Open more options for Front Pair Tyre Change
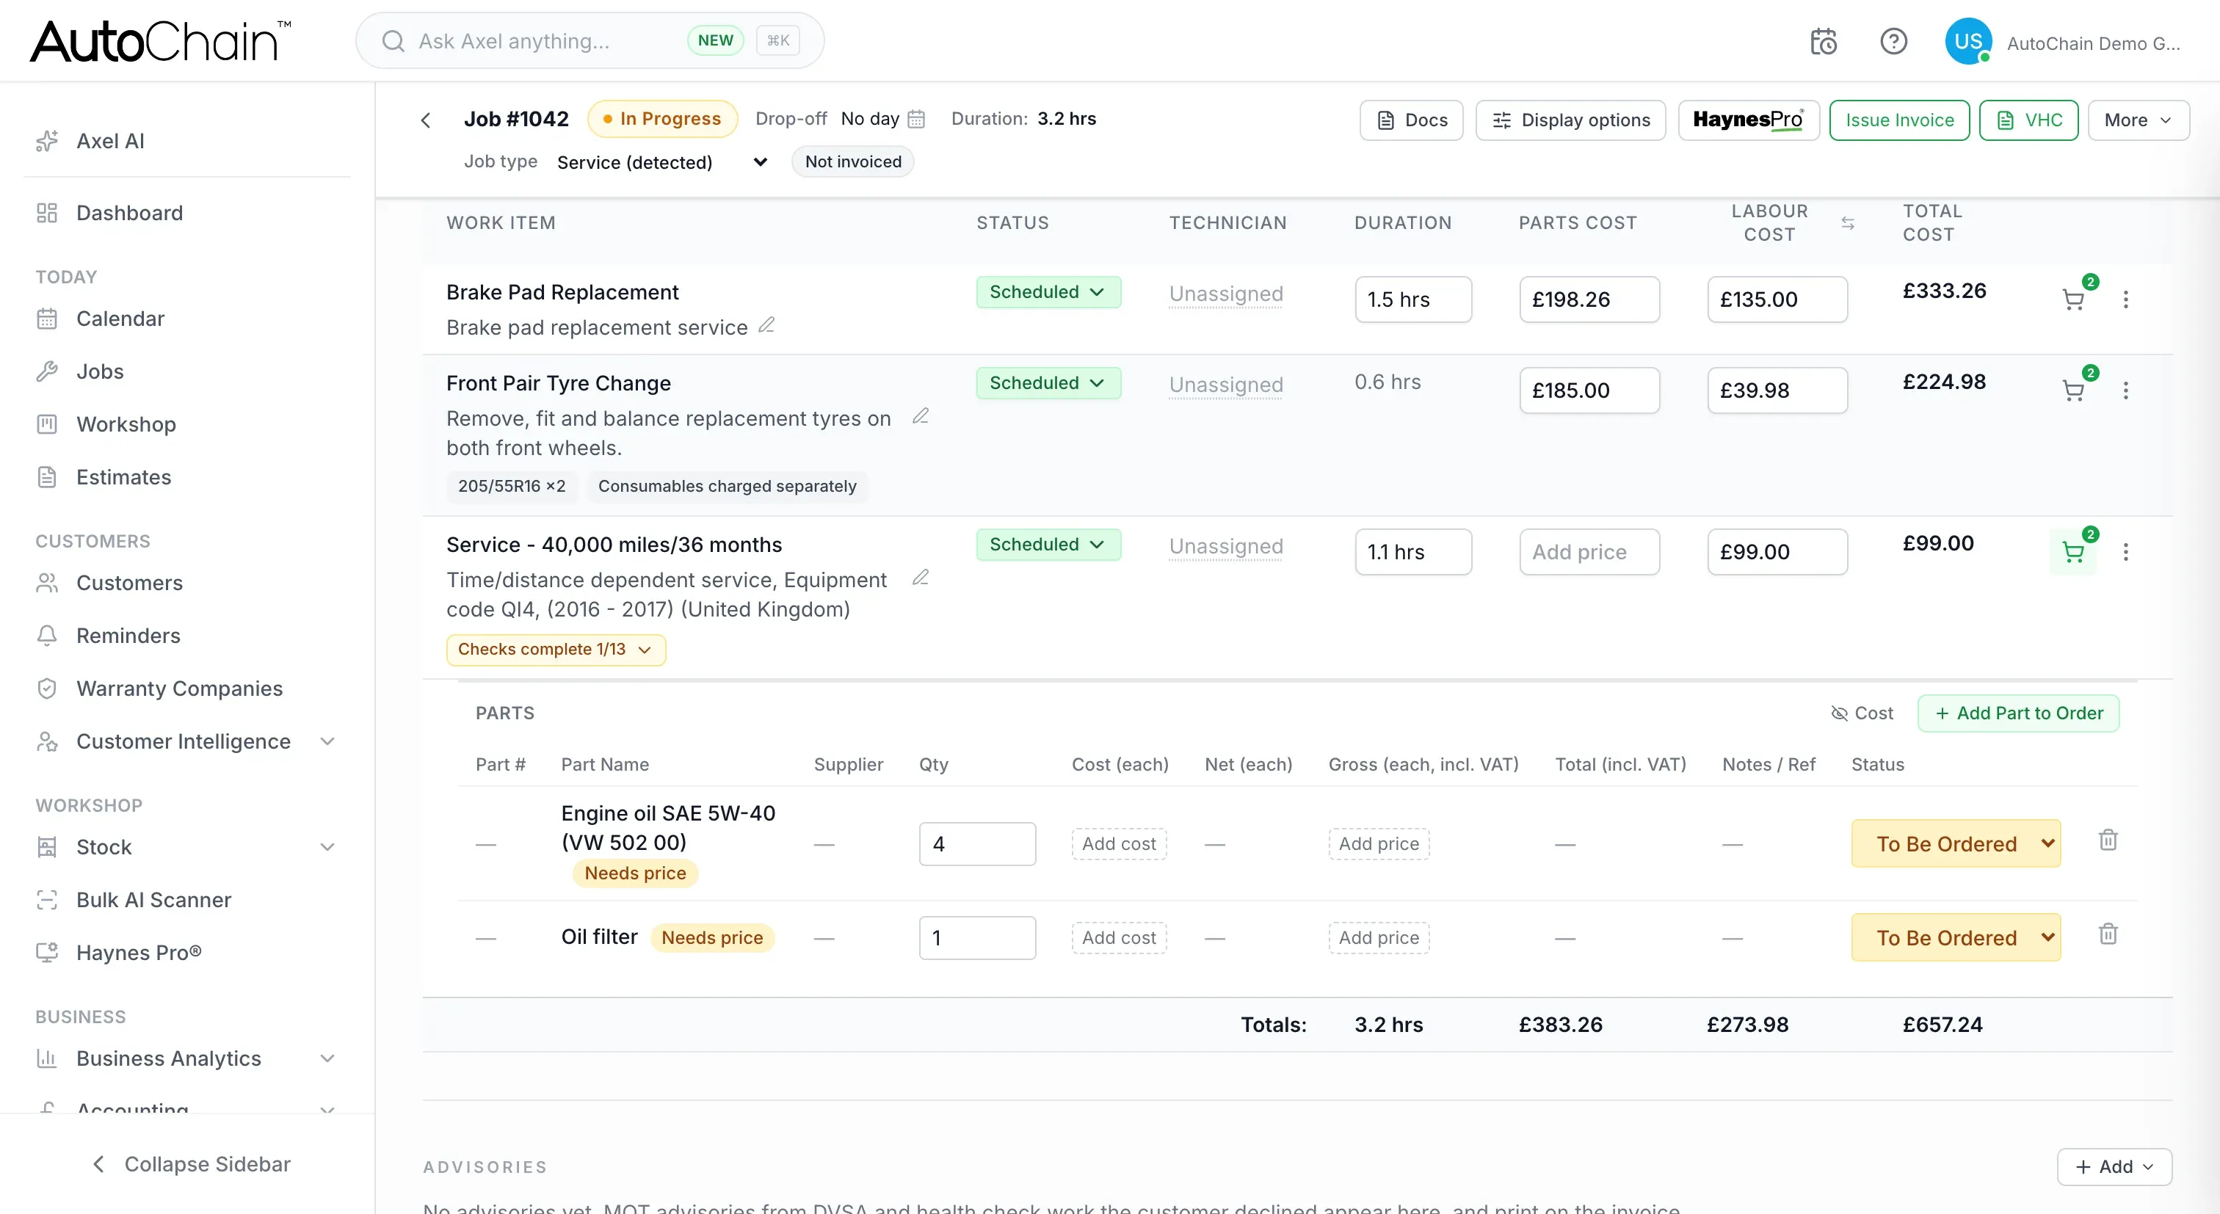2220x1214 pixels. click(x=2126, y=390)
